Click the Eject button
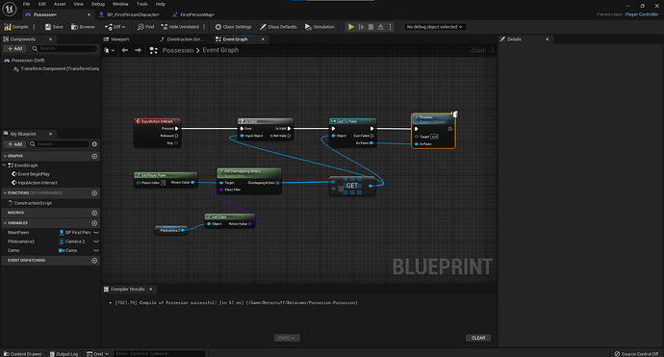 coord(381,27)
